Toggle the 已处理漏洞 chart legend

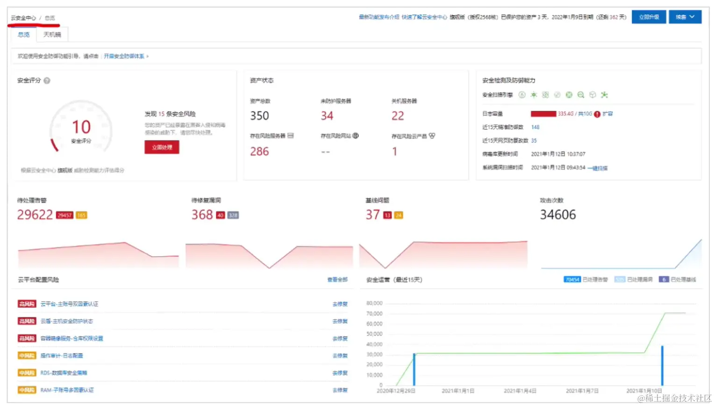[x=633, y=279]
